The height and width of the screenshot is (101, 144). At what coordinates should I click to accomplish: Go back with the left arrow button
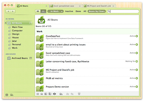pos(8,11)
